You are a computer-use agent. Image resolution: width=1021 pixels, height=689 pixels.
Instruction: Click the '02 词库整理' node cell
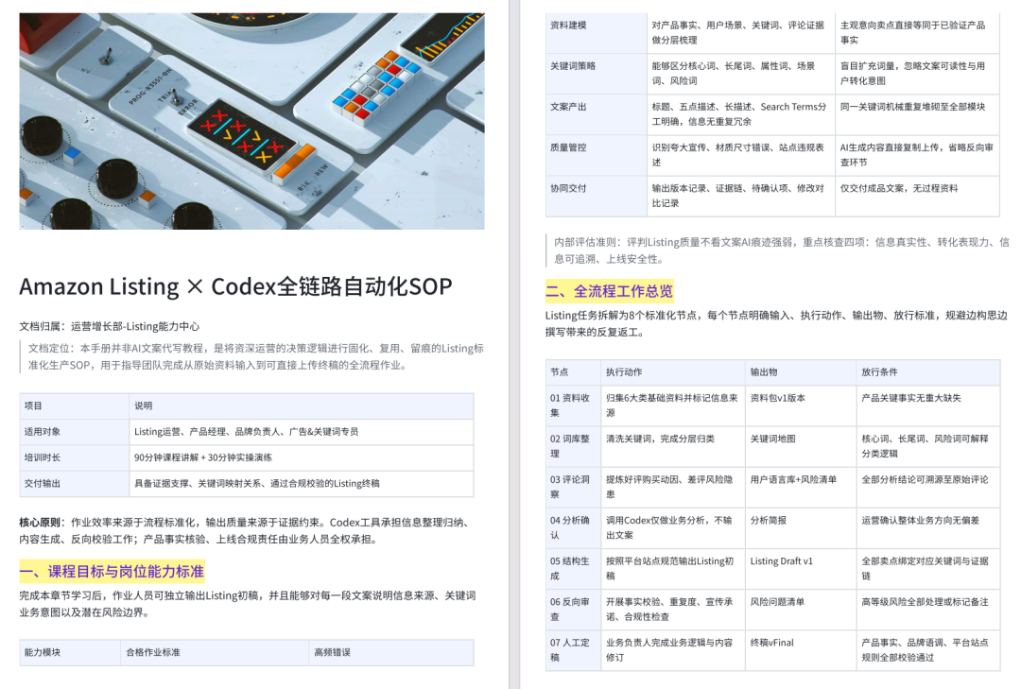573,447
